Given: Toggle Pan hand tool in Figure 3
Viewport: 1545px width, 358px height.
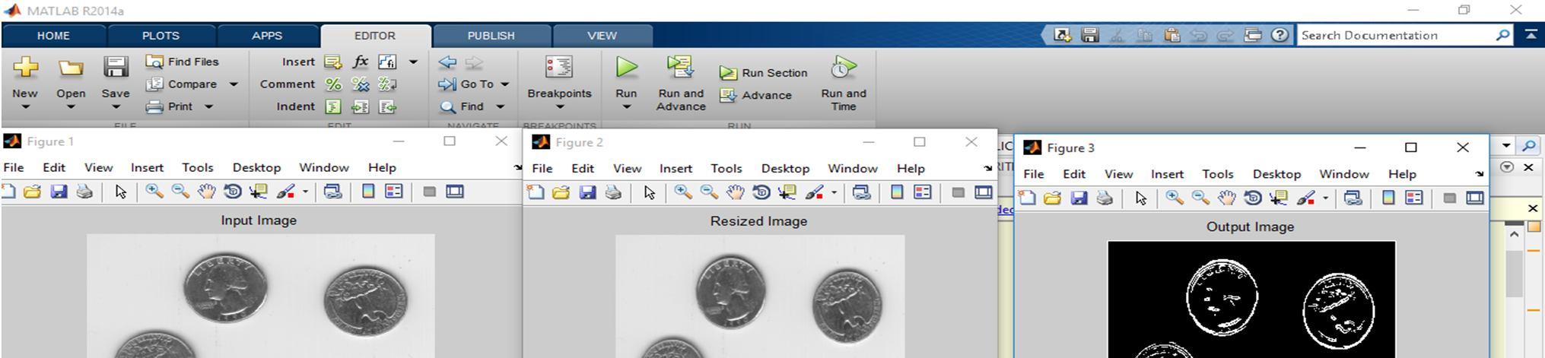Looking at the screenshot, I should (x=1227, y=198).
